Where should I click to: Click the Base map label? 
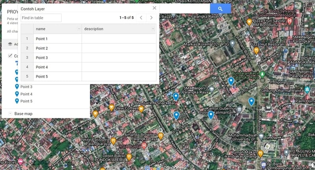[x=23, y=114]
